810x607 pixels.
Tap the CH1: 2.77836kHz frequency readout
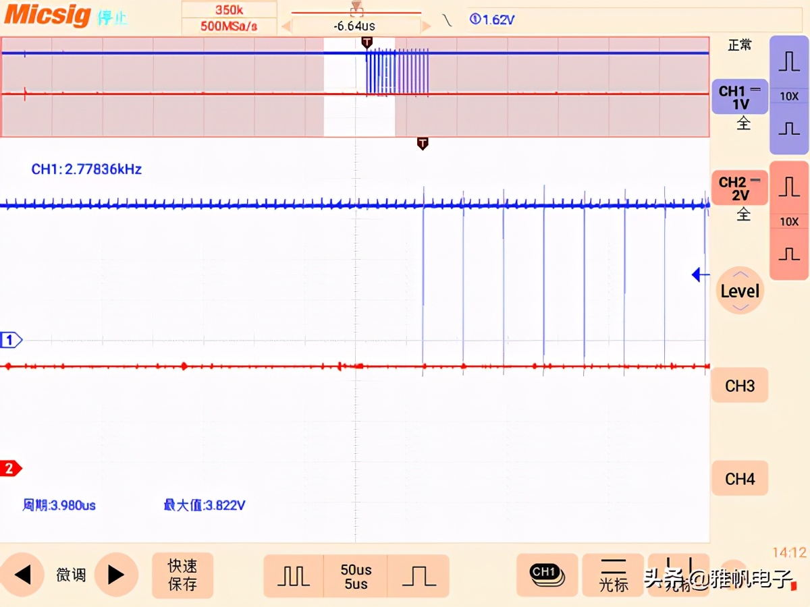click(86, 169)
